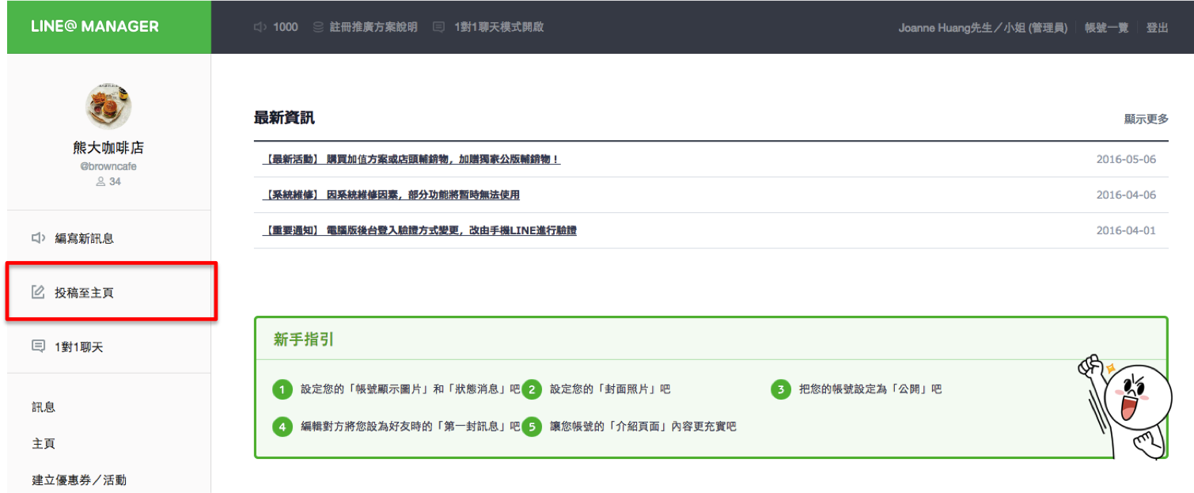This screenshot has height=493, width=1194.
Task: Click the 熊大咖啡店 profile picture
Action: point(108,107)
